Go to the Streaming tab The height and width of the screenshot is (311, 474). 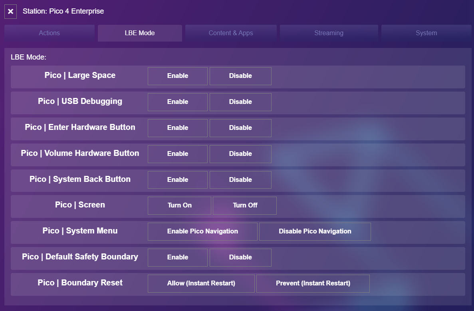(x=329, y=33)
